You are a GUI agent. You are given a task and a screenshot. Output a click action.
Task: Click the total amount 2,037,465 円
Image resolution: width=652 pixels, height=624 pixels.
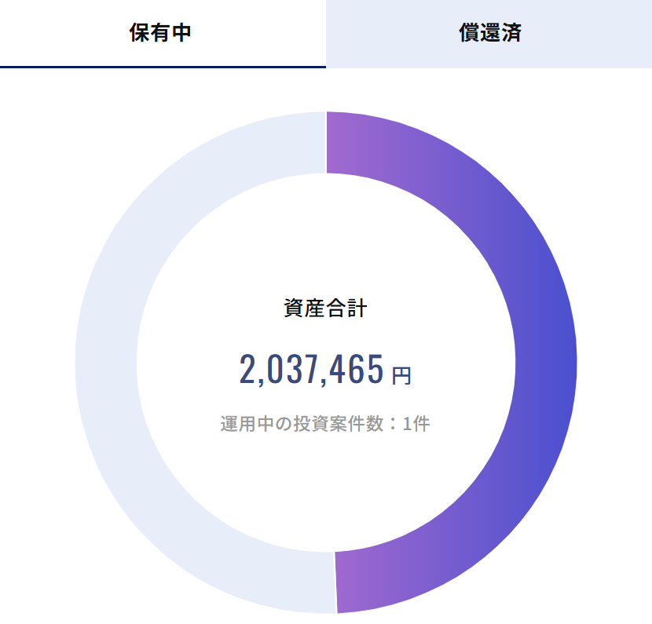click(325, 370)
